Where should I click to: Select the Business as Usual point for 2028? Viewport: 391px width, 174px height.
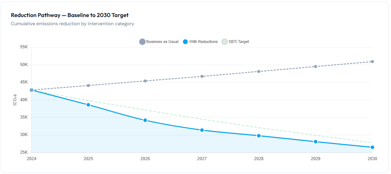pyautogui.click(x=259, y=71)
